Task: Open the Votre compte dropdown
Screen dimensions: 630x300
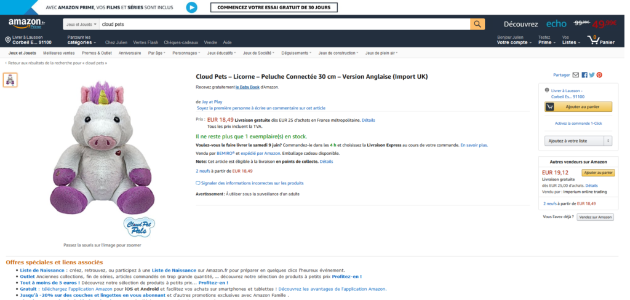Action: (514, 40)
